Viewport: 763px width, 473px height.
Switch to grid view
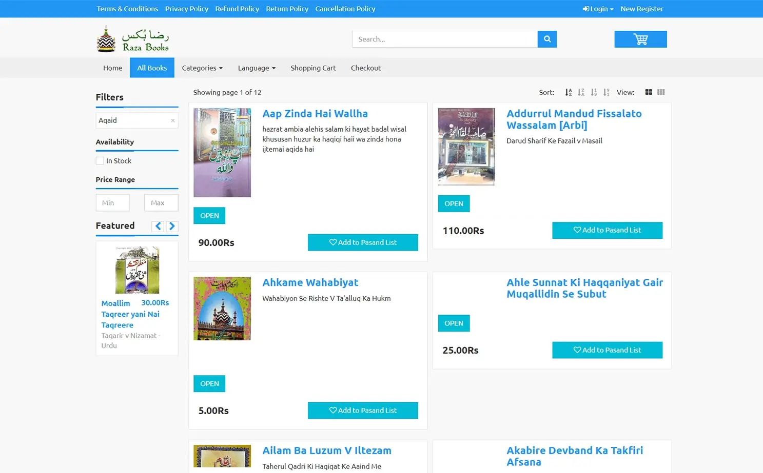click(x=649, y=92)
